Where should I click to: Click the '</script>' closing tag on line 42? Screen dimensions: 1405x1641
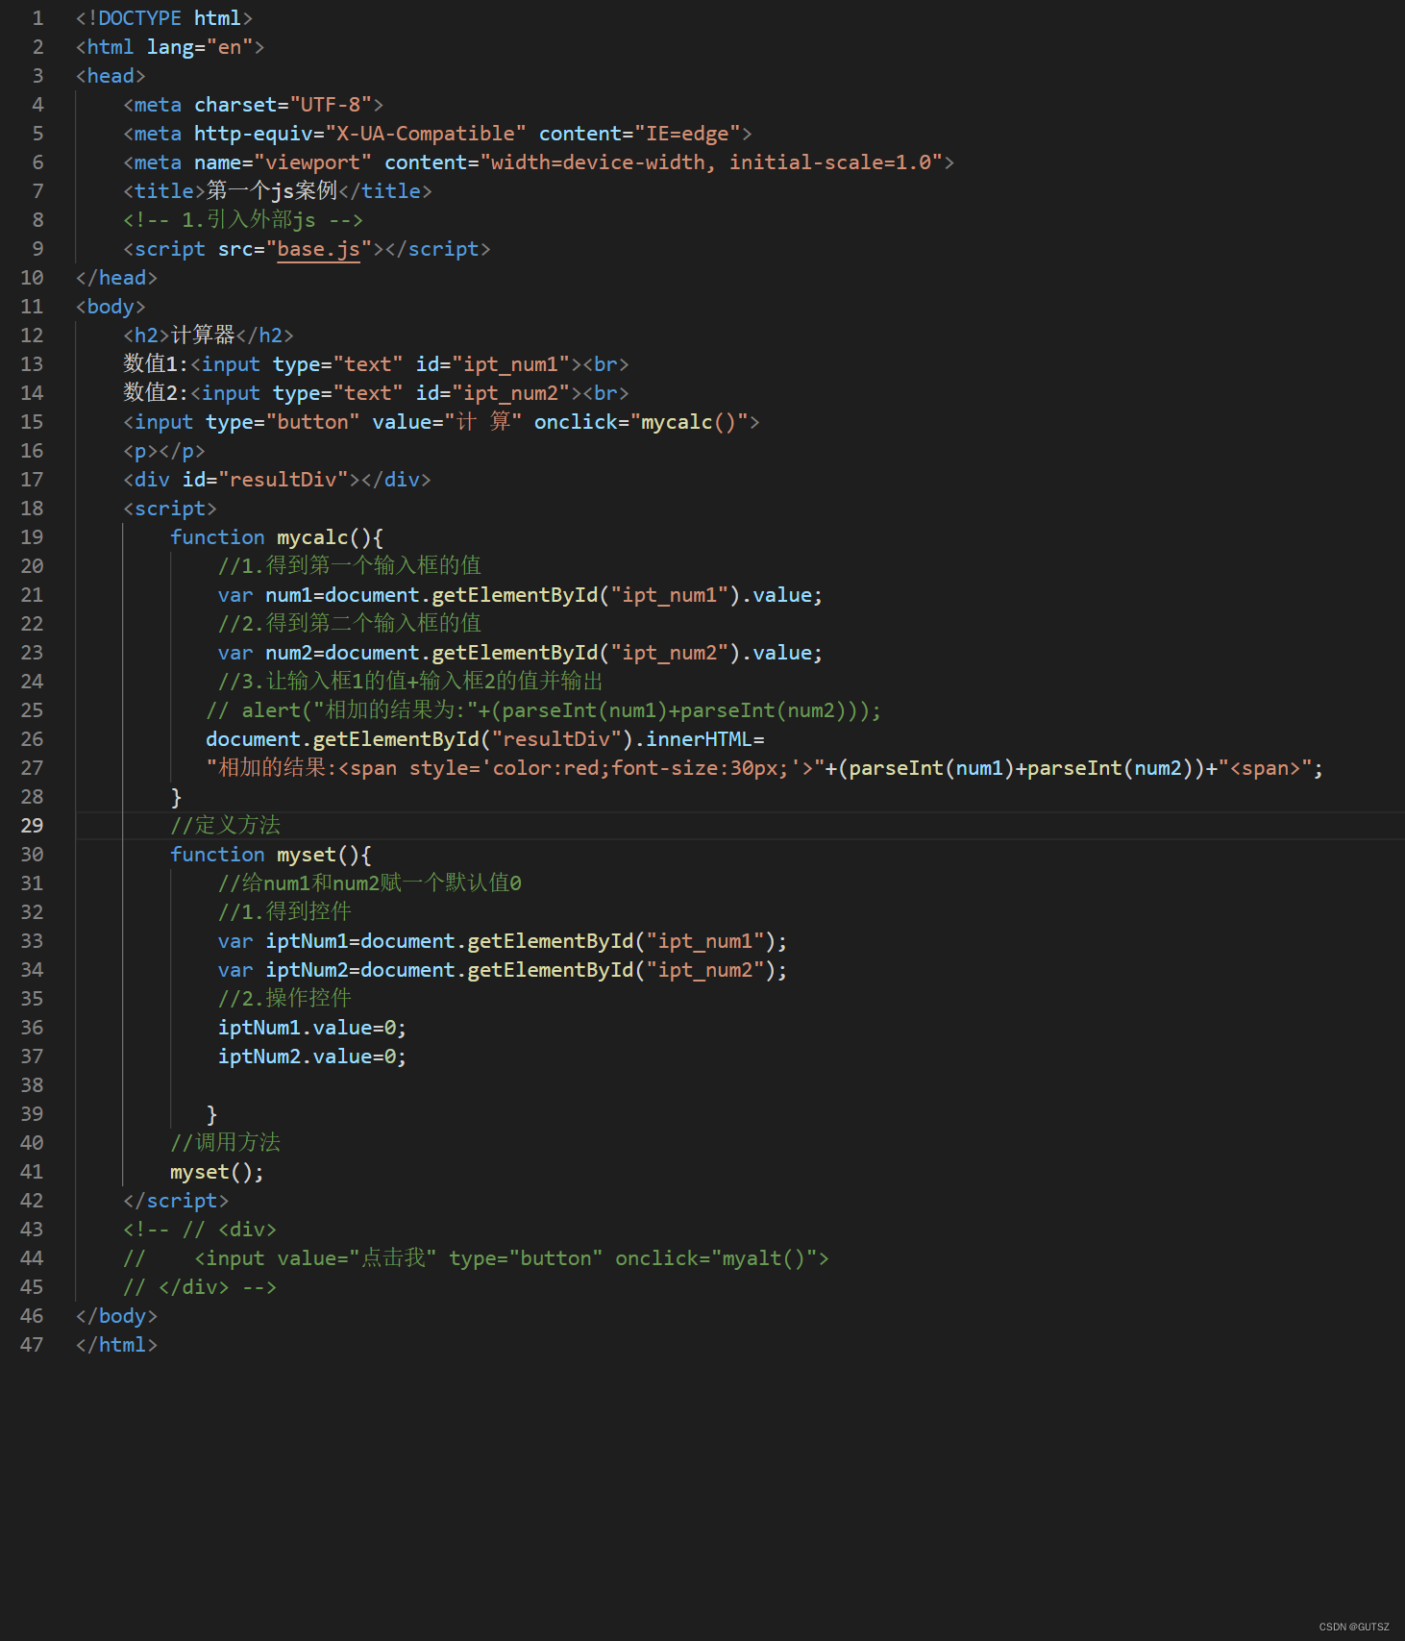click(176, 1201)
